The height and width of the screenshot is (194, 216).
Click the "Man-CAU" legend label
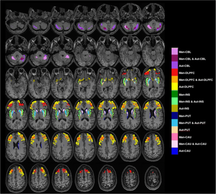point(185,137)
